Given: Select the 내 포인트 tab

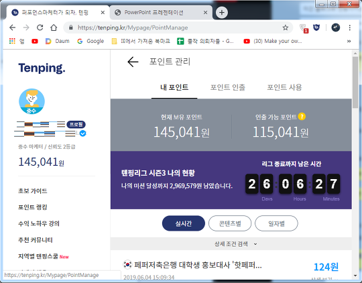Looking at the screenshot, I should tap(174, 88).
